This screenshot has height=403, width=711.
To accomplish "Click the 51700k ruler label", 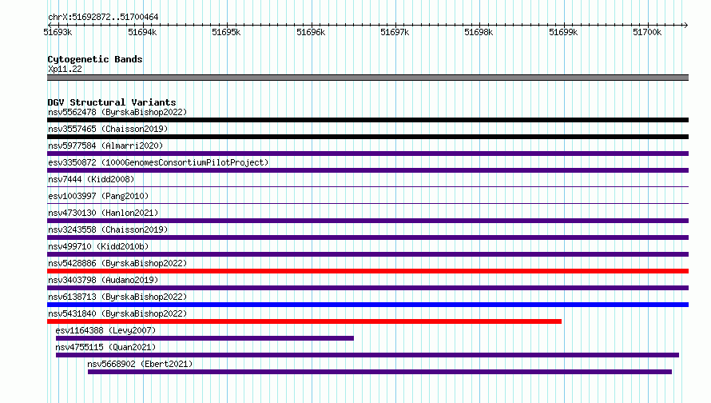I will pos(648,32).
